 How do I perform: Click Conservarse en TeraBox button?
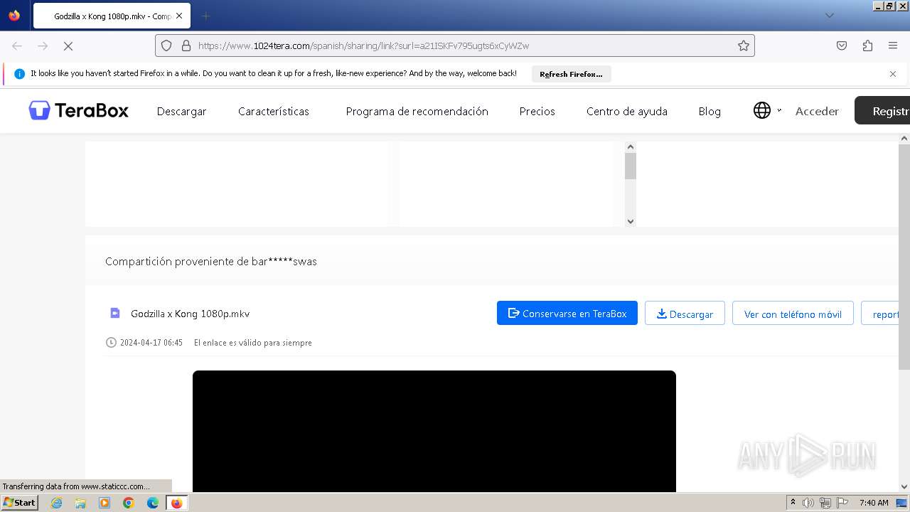[x=567, y=313]
